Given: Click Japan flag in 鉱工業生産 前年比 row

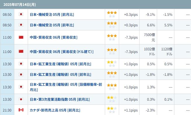Looking at the screenshot, I should (21, 74).
